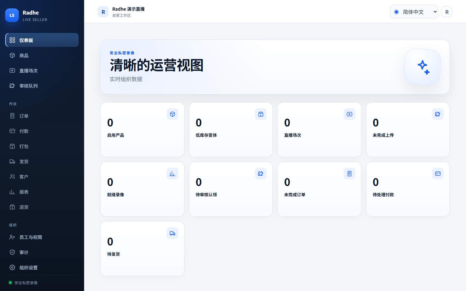This screenshot has height=291, width=466.
Task: Click the R user account button
Action: [447, 12]
